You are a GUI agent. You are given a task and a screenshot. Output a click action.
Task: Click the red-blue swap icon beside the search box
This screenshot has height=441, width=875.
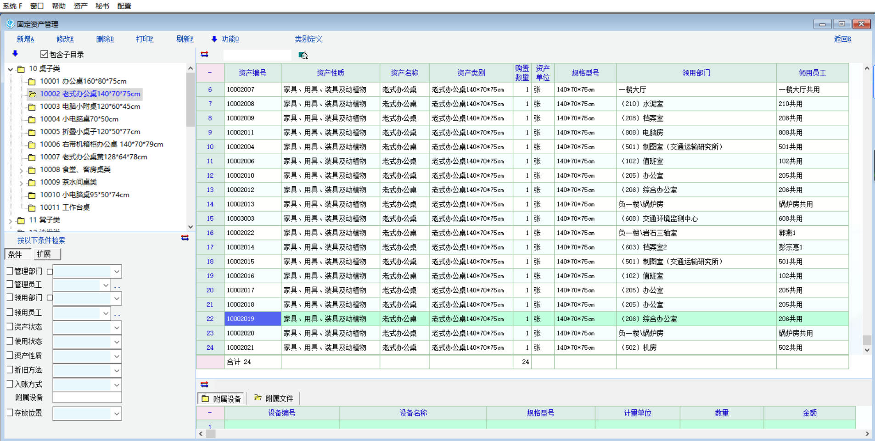(x=205, y=54)
